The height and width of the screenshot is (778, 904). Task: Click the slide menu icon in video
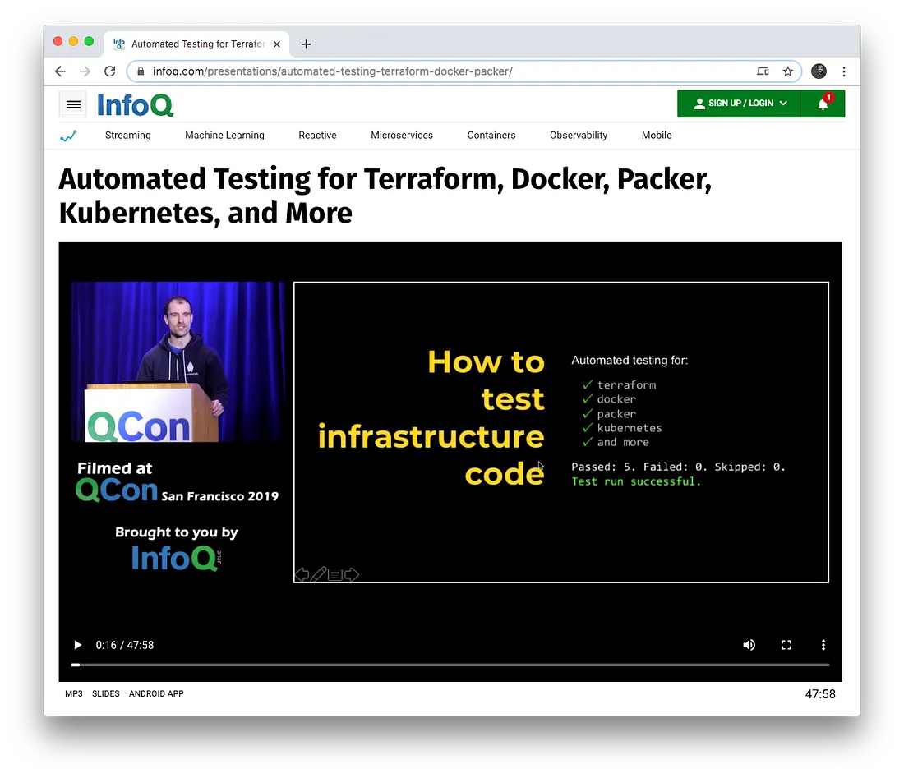point(335,574)
